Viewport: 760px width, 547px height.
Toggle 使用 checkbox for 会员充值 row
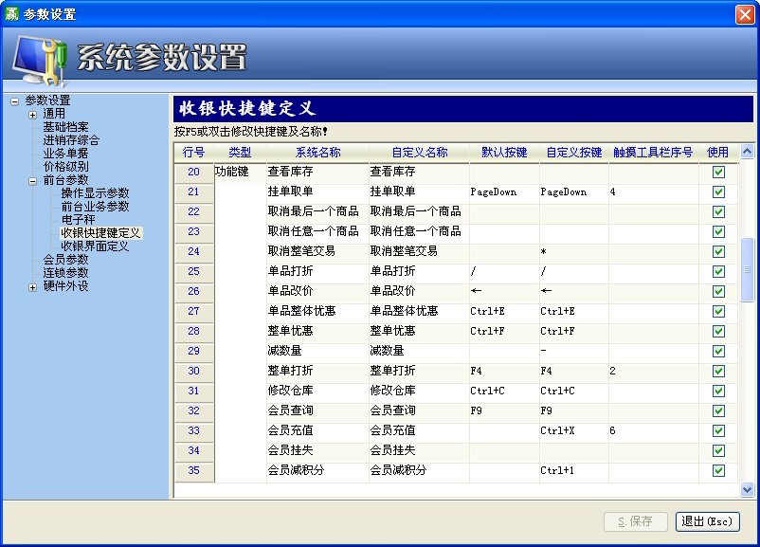[x=718, y=430]
